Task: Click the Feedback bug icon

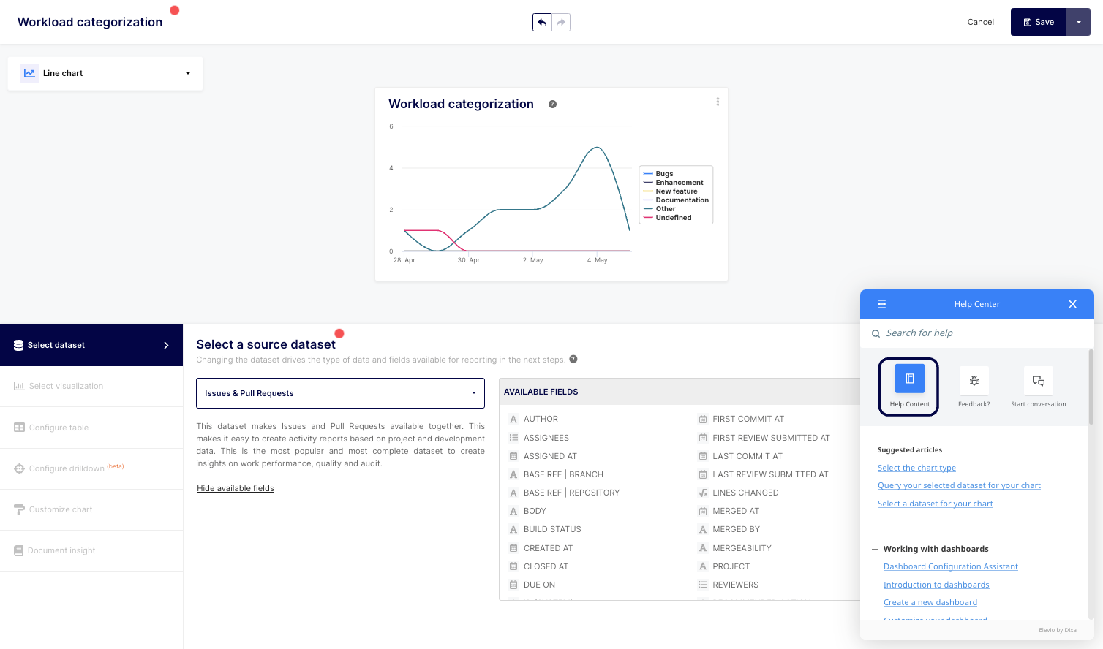Action: coord(974,381)
